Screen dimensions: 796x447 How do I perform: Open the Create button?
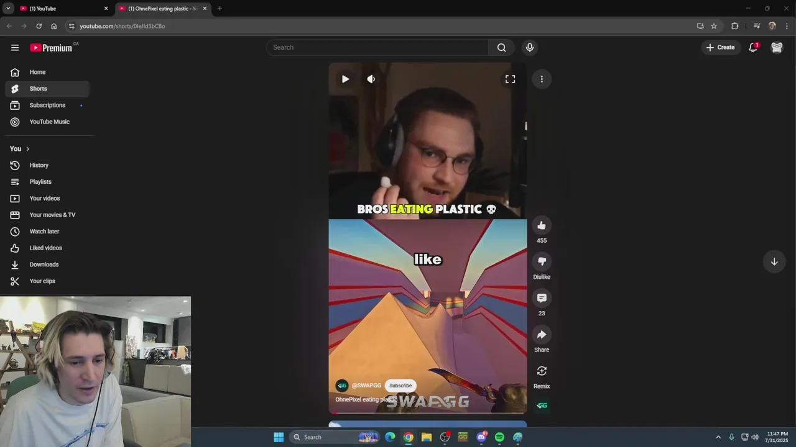point(721,48)
